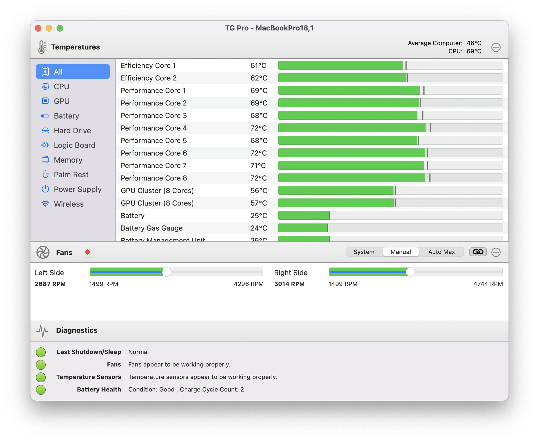Viewport: 539px width, 441px height.
Task: Click the Diagnostics pulse icon
Action: click(x=42, y=330)
